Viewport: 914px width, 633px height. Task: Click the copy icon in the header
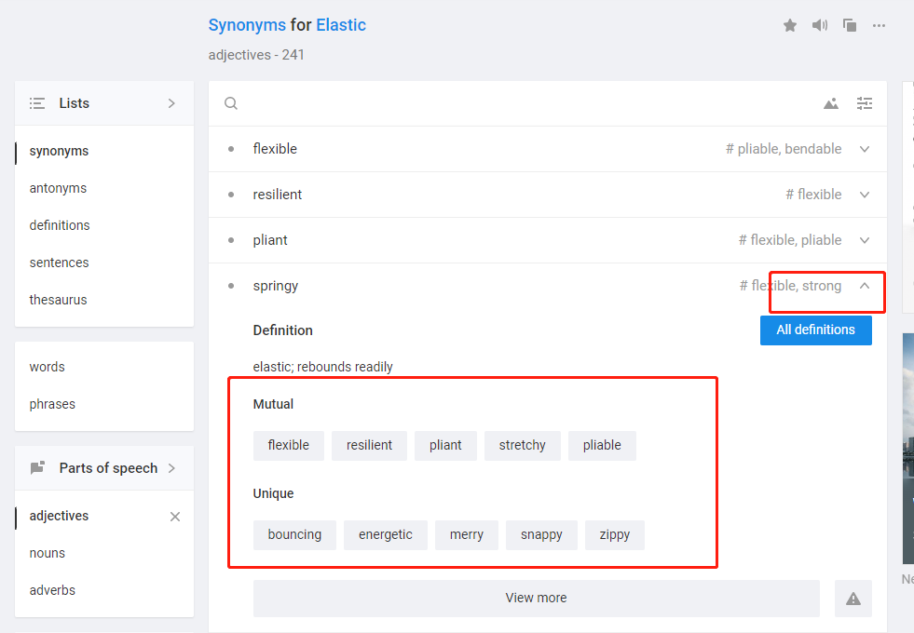(x=850, y=25)
